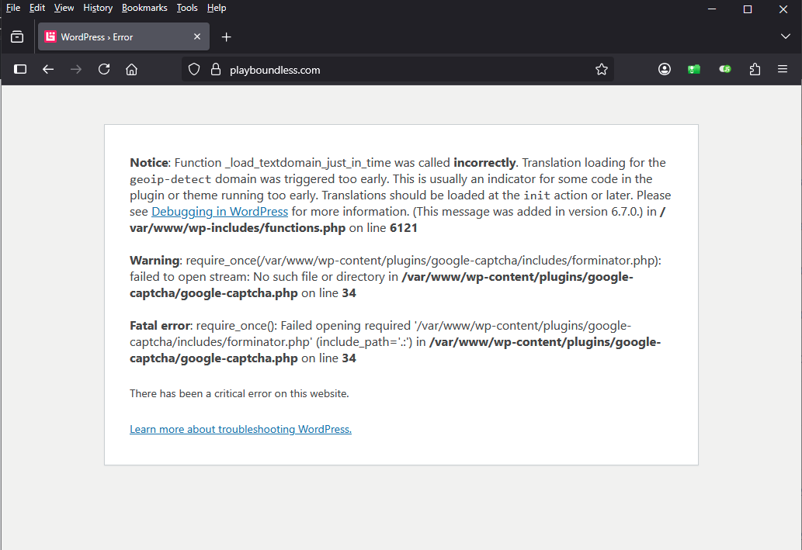Open the Extensions puzzle icon

755,69
